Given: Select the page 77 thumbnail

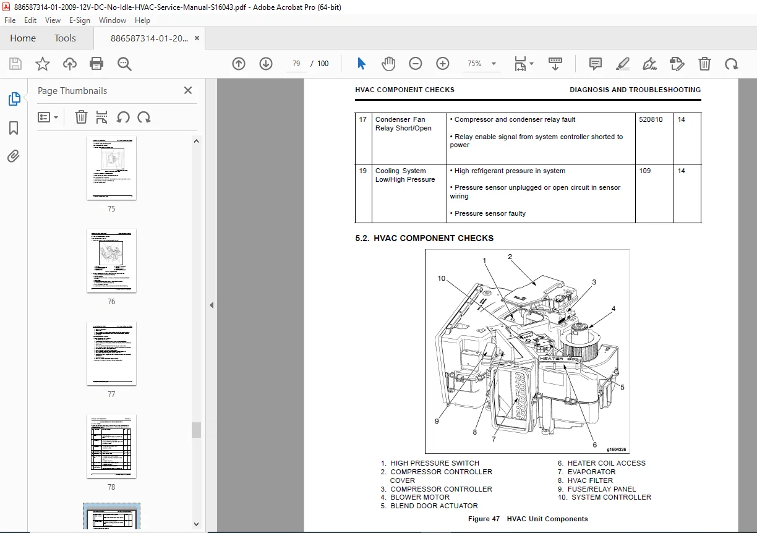Looking at the screenshot, I should [x=111, y=354].
